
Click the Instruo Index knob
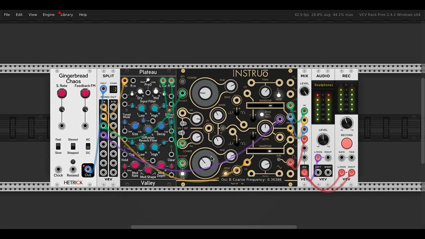[218, 115]
